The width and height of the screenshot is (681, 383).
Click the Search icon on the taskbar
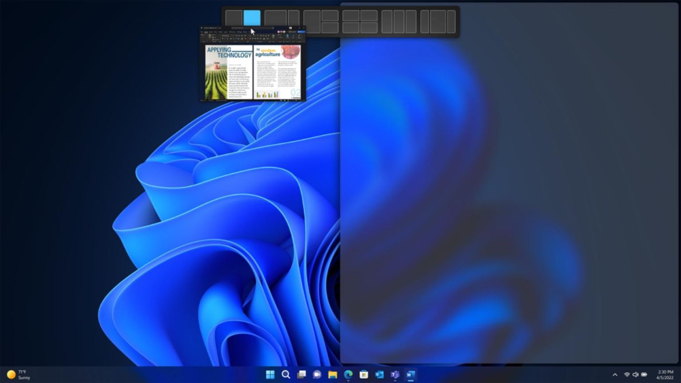[286, 375]
